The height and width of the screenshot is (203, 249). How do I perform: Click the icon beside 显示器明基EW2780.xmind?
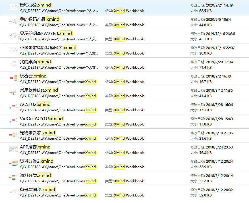[13, 36]
